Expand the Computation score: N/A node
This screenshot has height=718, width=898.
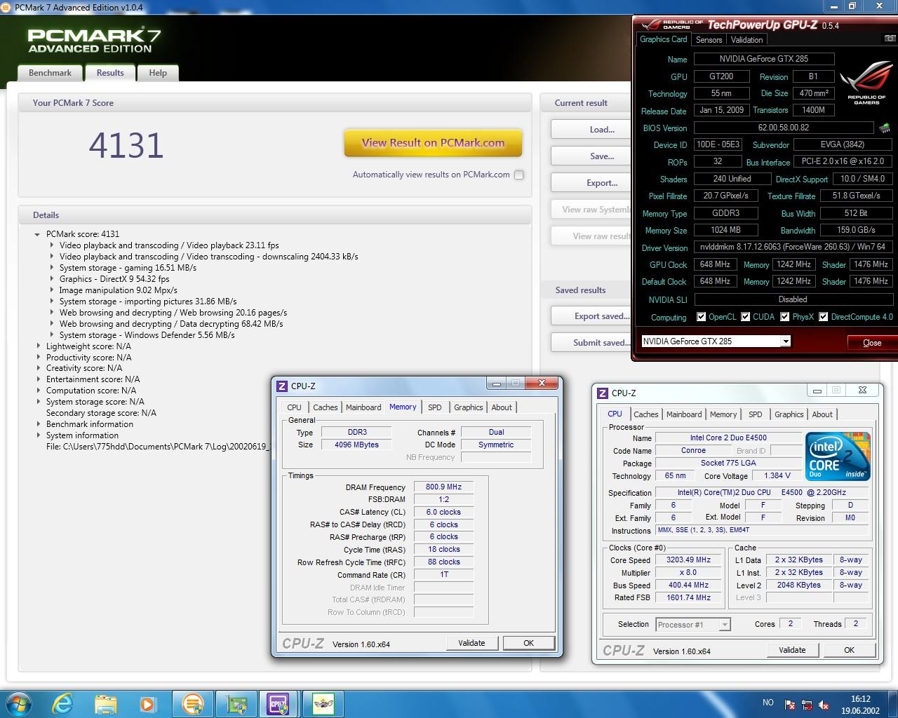pyautogui.click(x=39, y=391)
